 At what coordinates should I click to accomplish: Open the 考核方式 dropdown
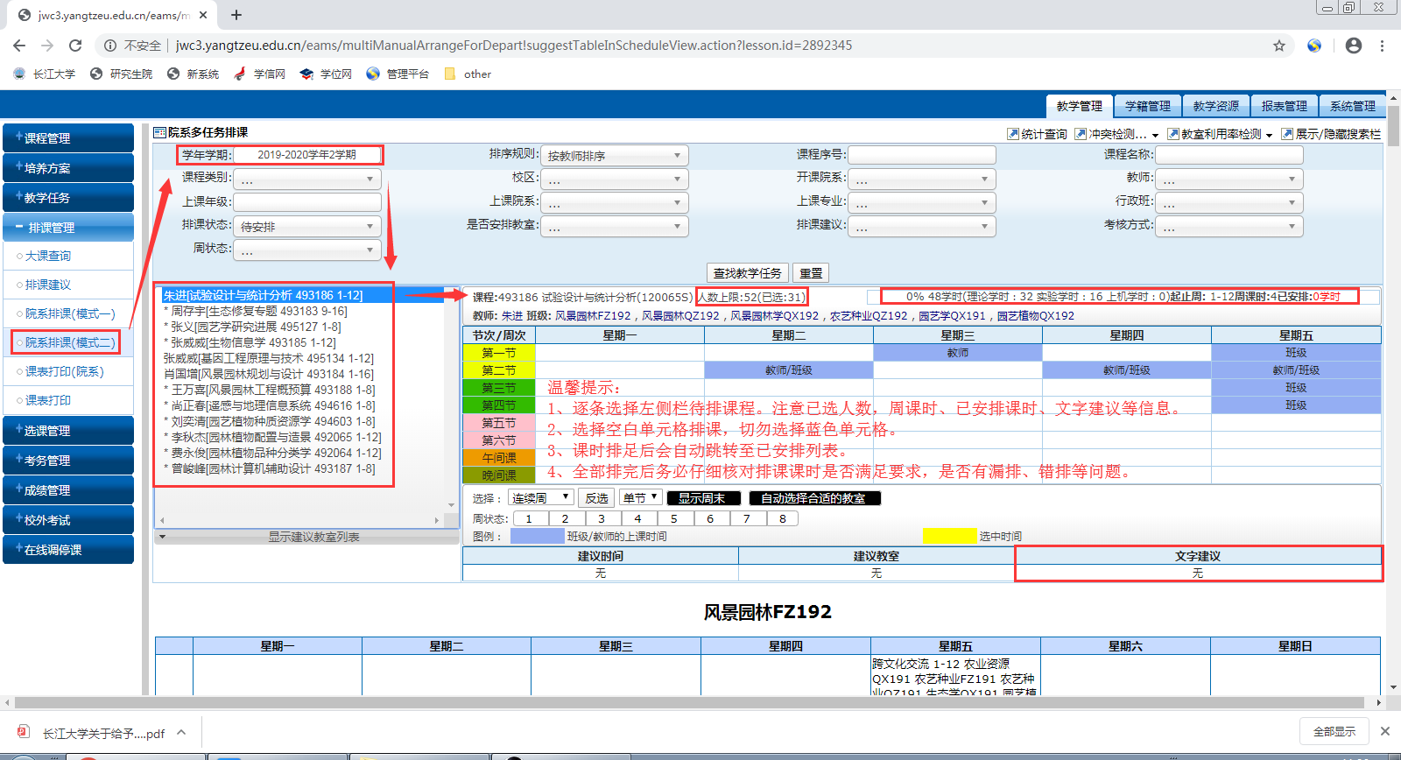[1229, 227]
